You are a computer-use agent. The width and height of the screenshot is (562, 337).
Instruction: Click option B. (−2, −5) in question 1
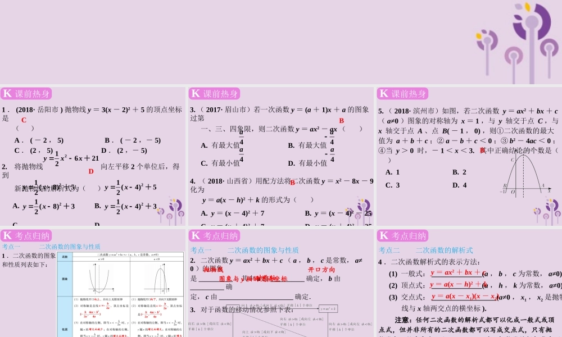coord(133,140)
